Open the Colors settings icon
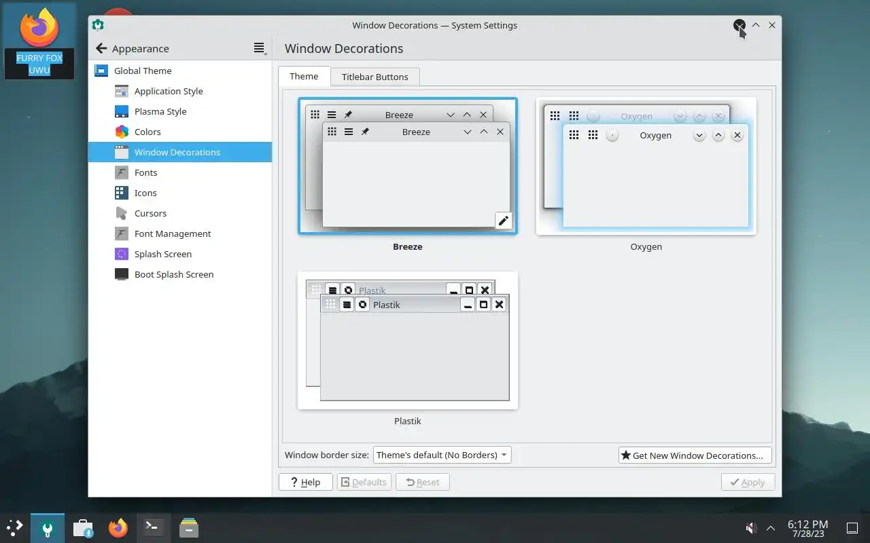The height and width of the screenshot is (543, 870). [122, 132]
